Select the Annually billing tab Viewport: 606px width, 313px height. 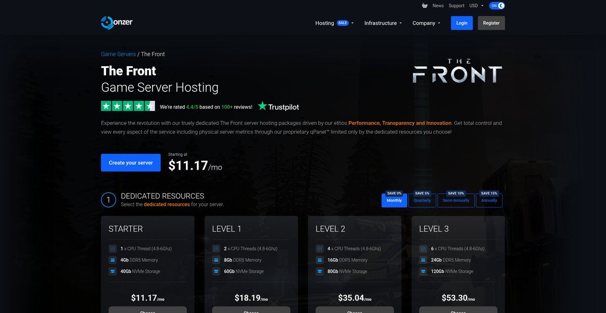489,200
